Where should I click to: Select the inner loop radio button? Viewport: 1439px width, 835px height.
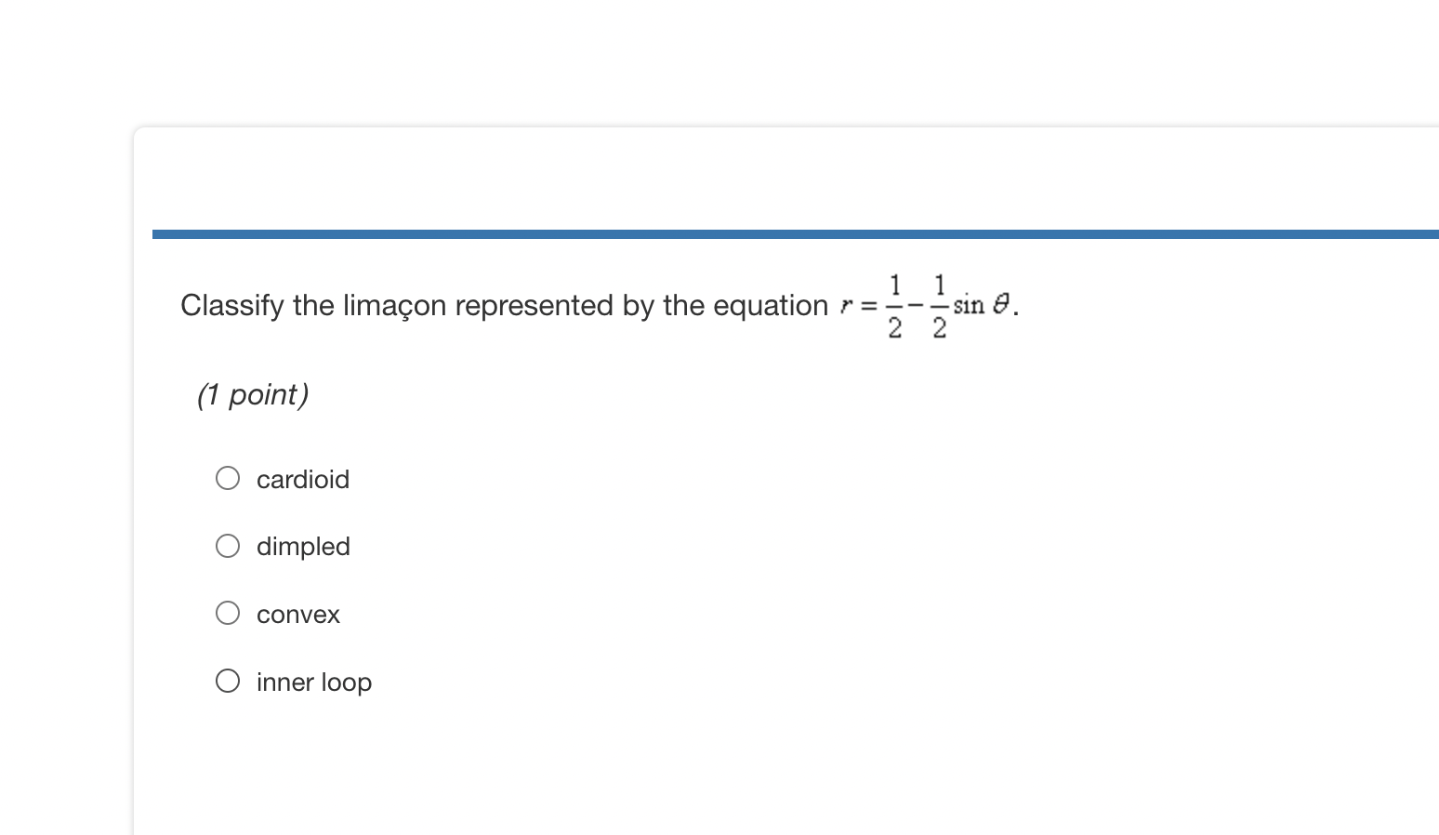227,681
